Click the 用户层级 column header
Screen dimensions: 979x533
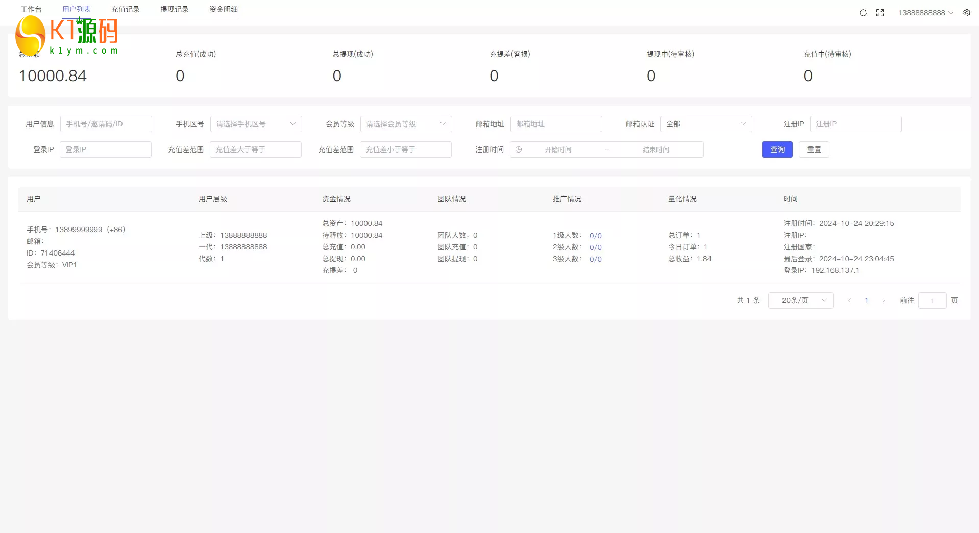point(213,199)
